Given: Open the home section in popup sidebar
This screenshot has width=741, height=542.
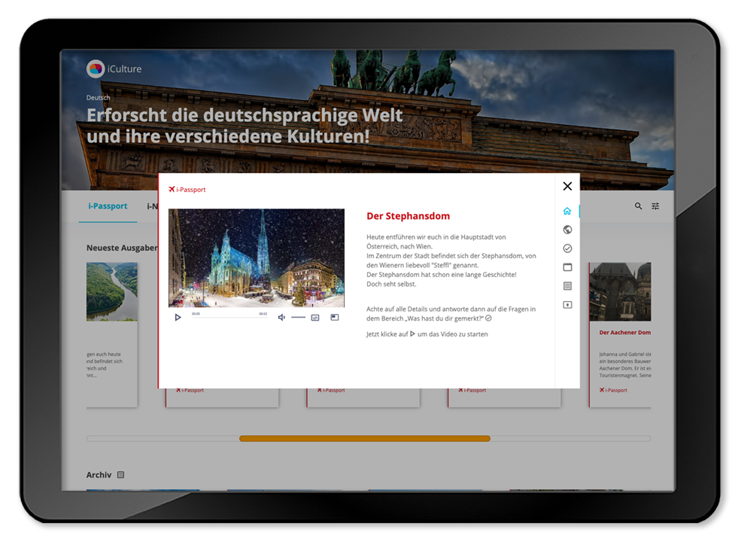Looking at the screenshot, I should point(567,211).
